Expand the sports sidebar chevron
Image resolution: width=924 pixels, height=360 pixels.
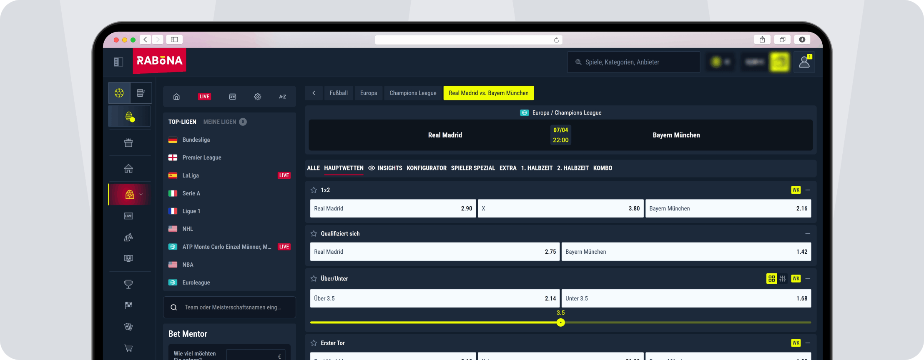(x=141, y=194)
